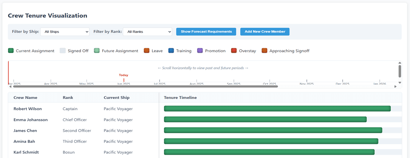Click the blue Training legend swatch
This screenshot has width=410, height=158.
click(171, 51)
